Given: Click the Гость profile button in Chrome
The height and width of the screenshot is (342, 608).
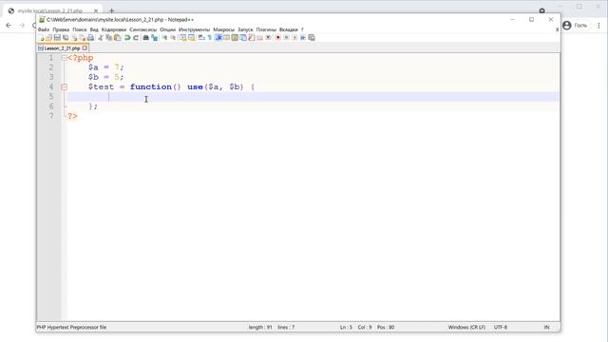Looking at the screenshot, I should coord(575,26).
